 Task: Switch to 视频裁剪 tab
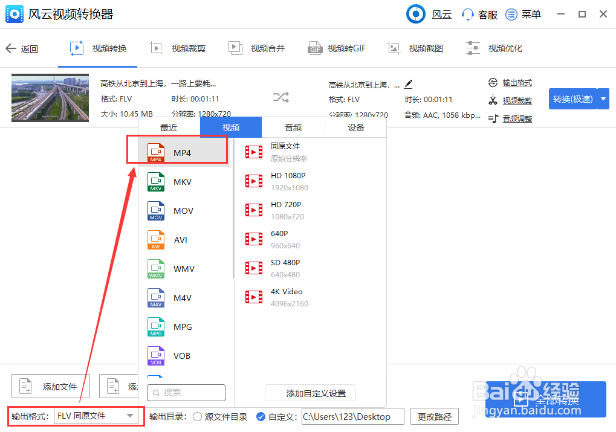178,48
